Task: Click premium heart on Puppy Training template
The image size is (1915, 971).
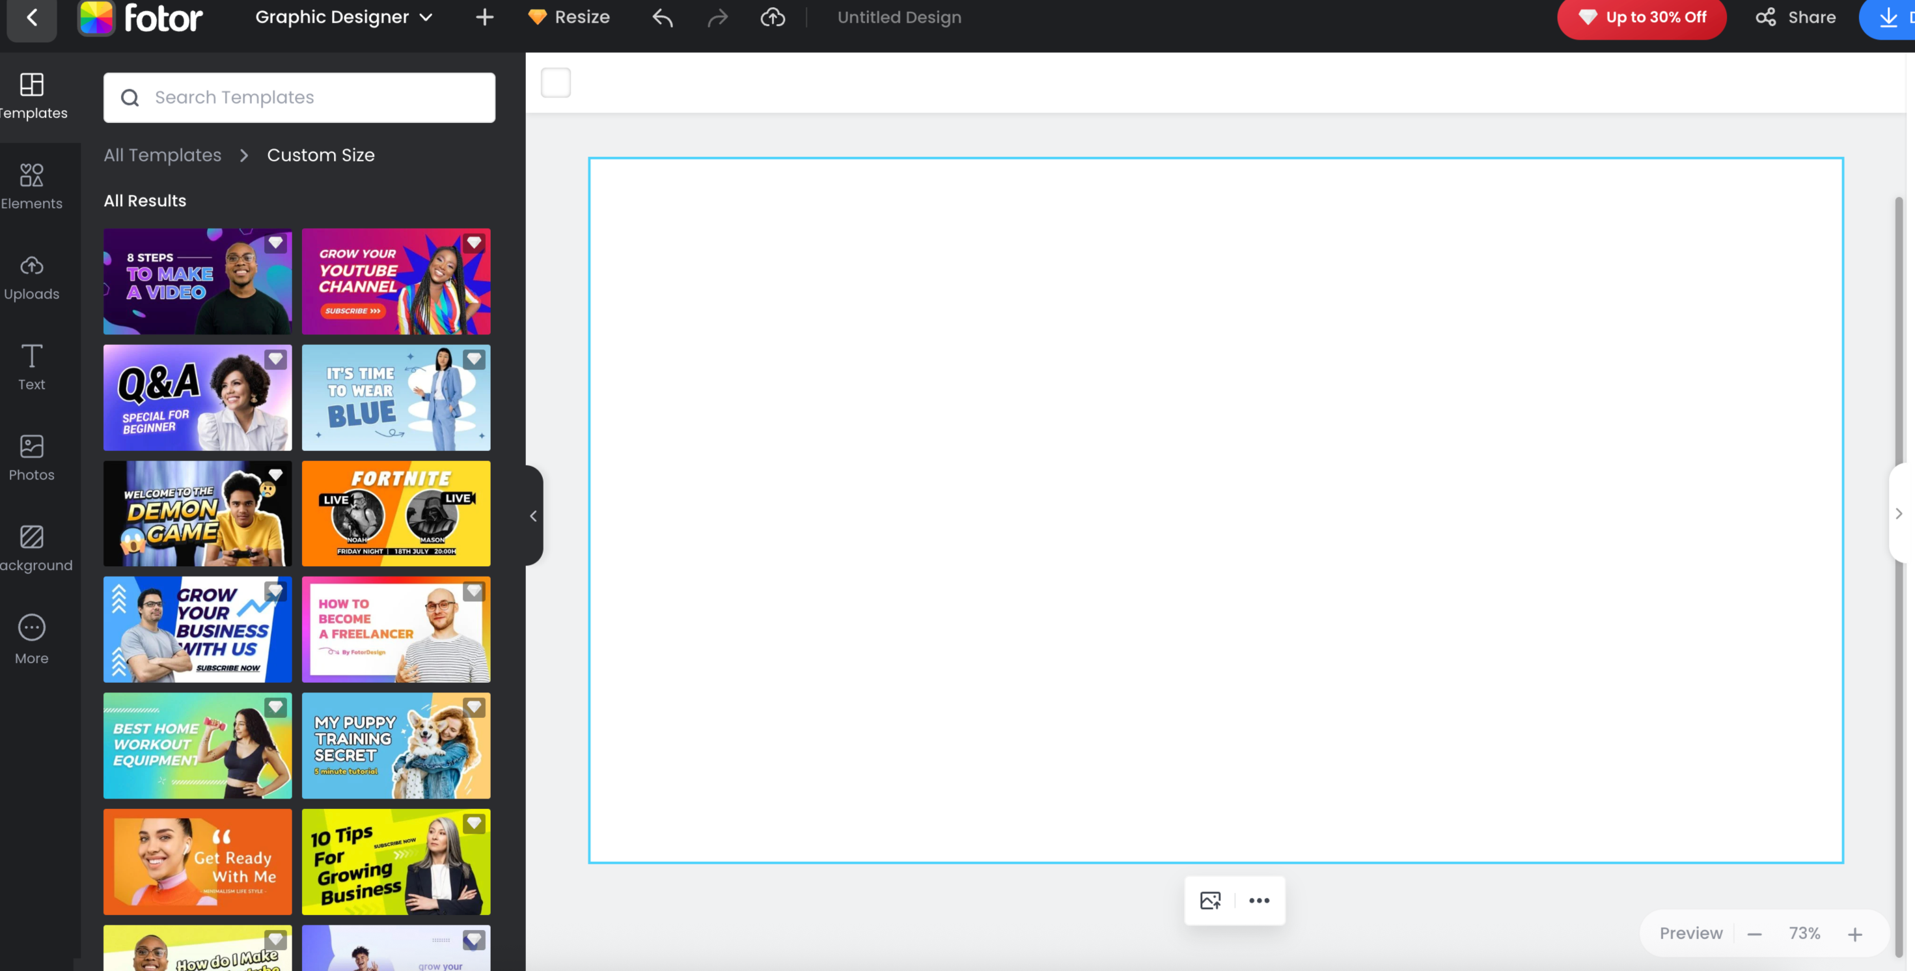Action: [475, 707]
